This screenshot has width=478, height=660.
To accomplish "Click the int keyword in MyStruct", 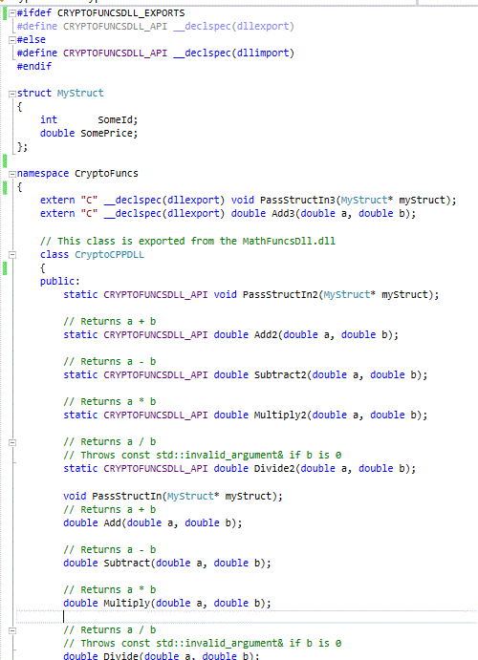I will tap(49, 120).
